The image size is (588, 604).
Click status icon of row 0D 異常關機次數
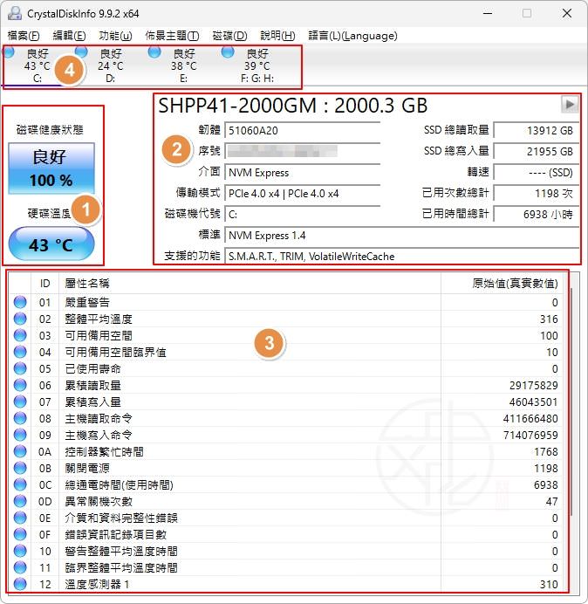point(20,501)
